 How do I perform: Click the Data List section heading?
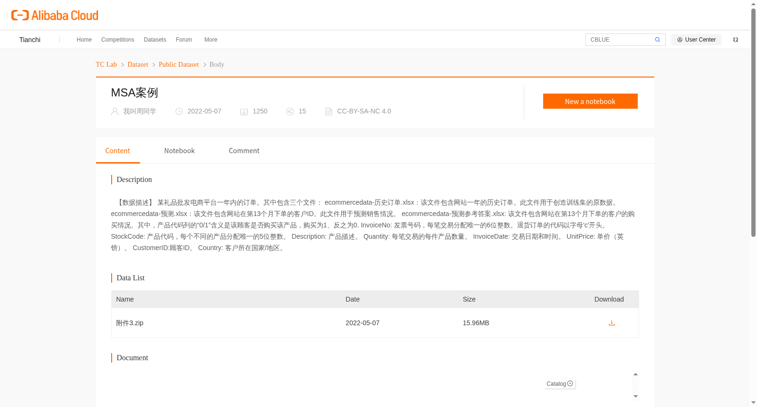131,278
